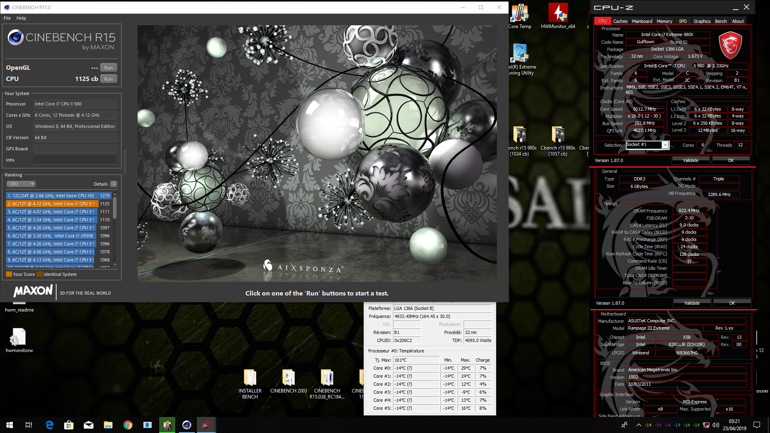This screenshot has height=433, width=770.
Task: Open the CPU ranking type dropdown
Action: [x=21, y=184]
